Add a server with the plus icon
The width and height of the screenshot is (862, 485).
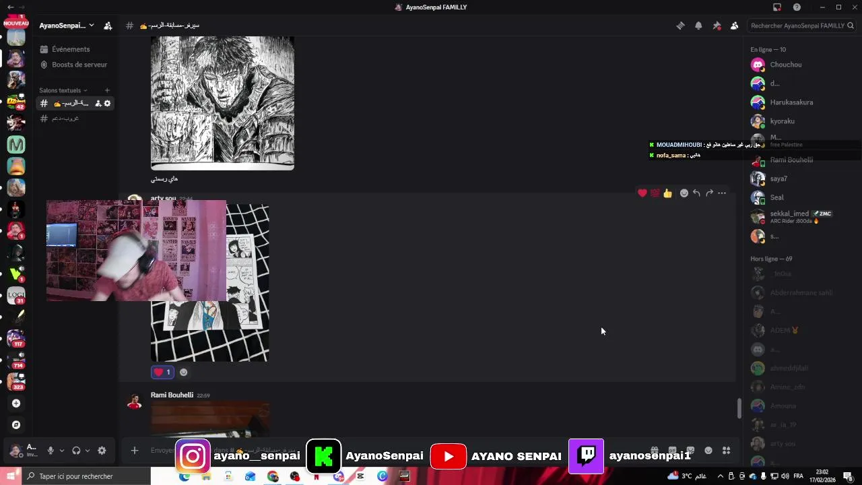(x=16, y=403)
